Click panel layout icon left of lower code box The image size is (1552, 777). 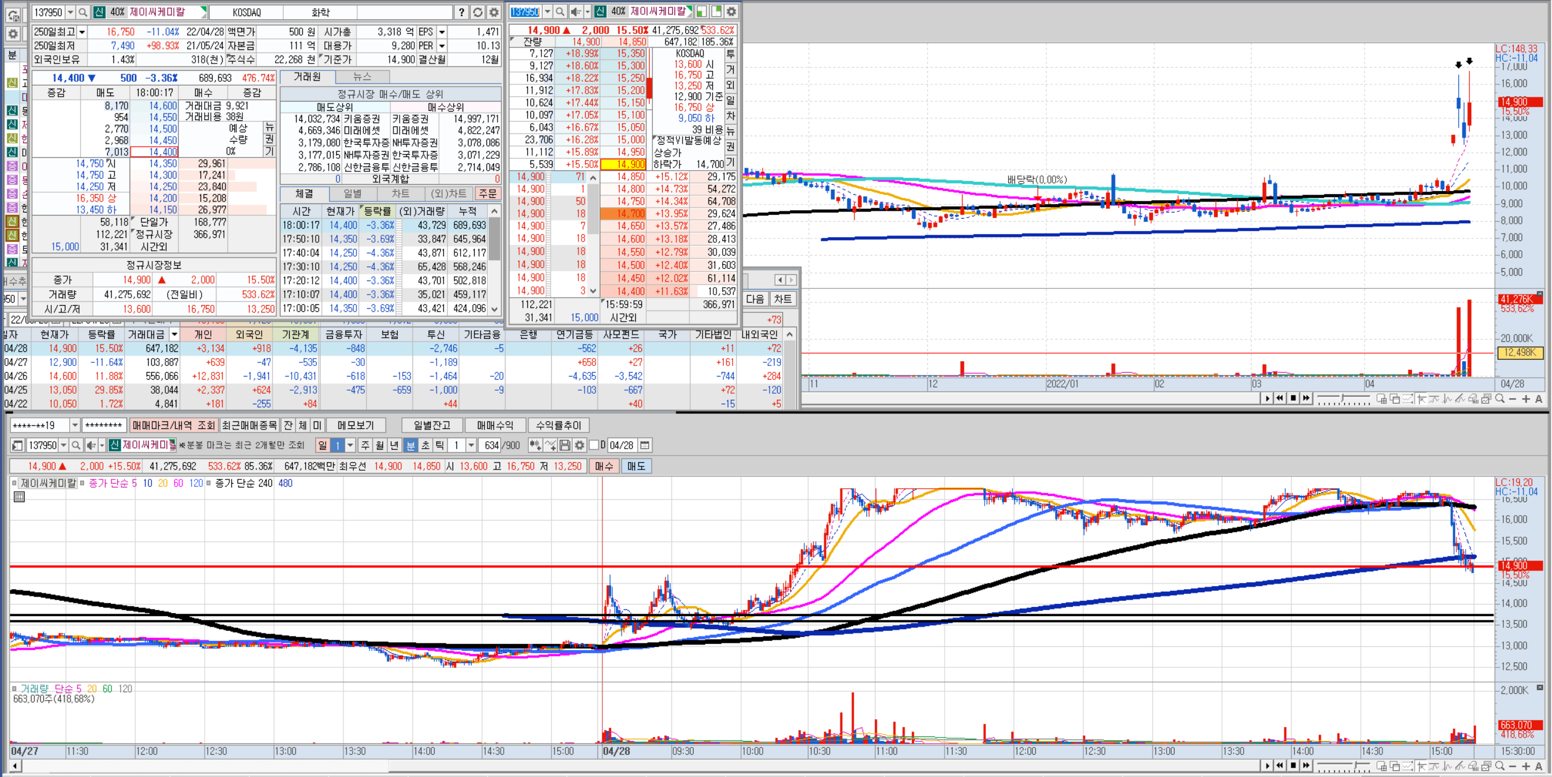(x=17, y=445)
